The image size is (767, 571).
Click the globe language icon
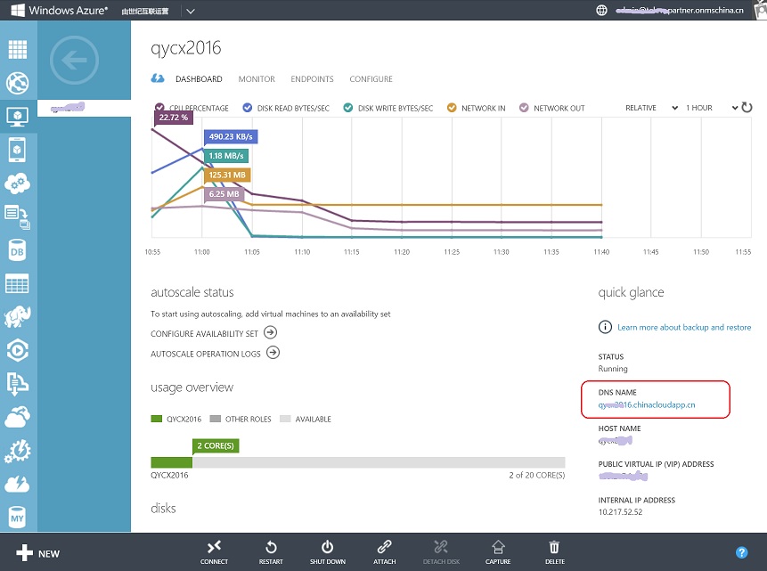point(601,11)
